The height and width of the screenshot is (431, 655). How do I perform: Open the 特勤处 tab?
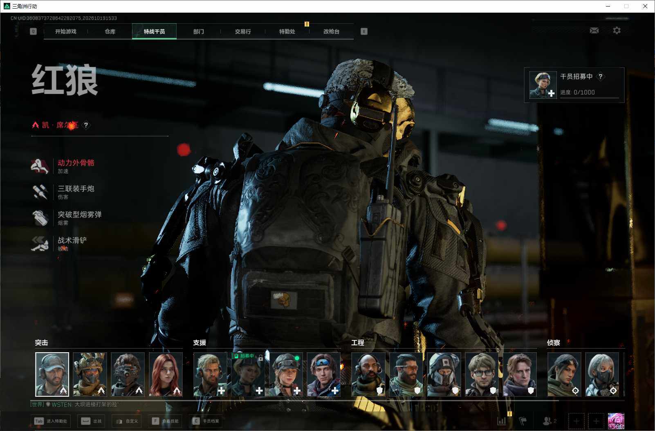click(287, 31)
